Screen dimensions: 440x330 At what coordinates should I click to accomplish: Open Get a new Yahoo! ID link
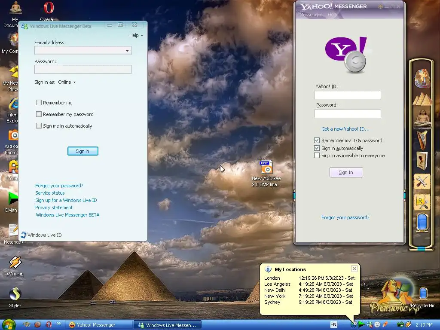[x=345, y=129]
